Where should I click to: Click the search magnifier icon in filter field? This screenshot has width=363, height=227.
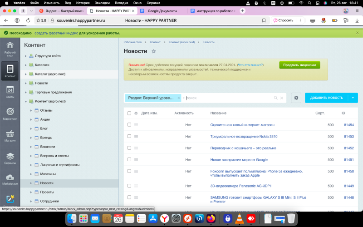[275, 98]
